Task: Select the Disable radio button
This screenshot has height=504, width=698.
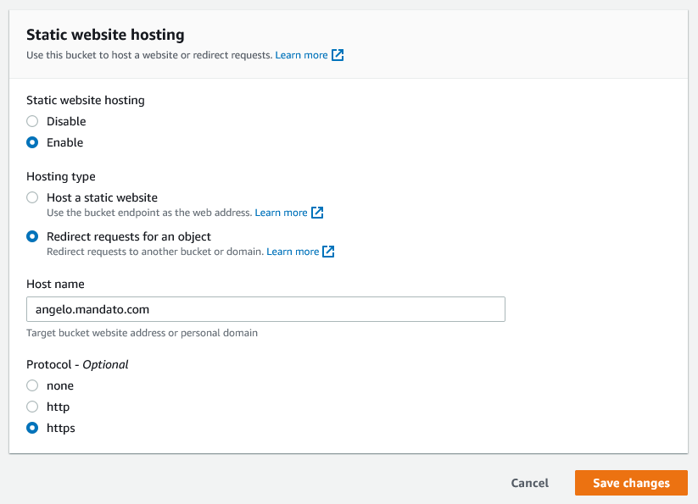Action: tap(32, 121)
